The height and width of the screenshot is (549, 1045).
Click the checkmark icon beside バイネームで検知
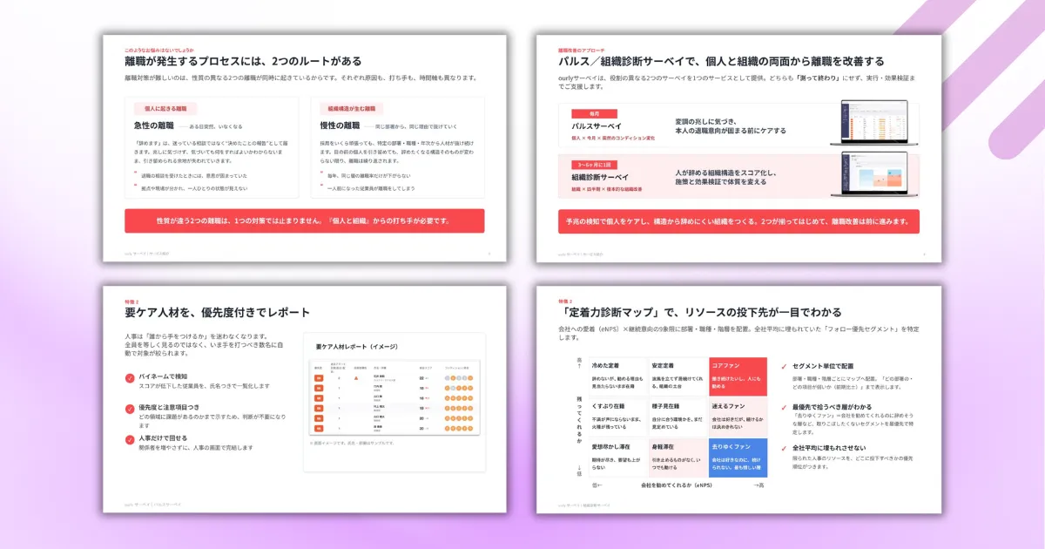coord(130,378)
